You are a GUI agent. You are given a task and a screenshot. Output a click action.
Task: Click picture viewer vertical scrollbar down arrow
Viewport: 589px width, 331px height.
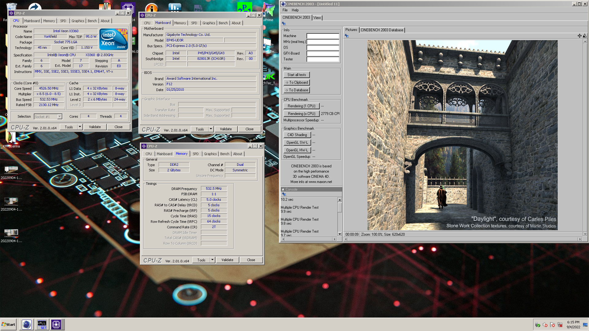(585, 234)
